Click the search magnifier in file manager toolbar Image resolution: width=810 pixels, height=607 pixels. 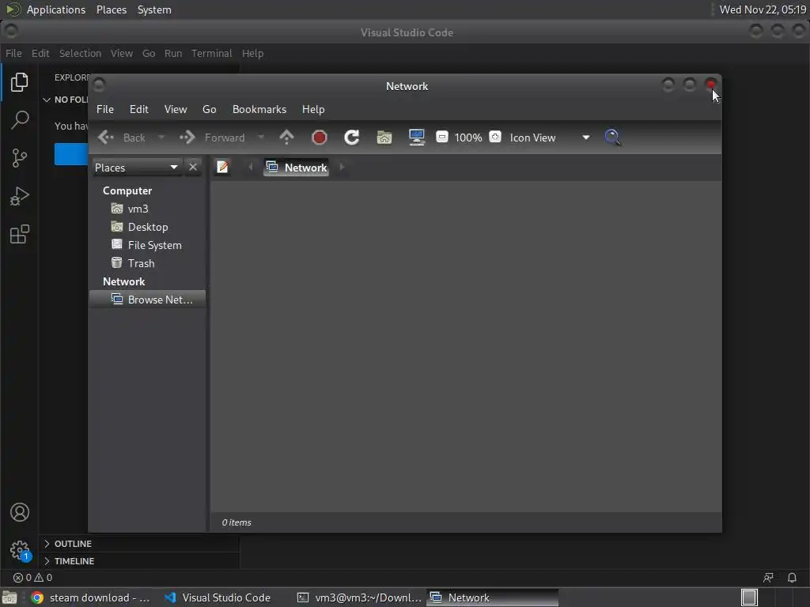click(x=612, y=138)
